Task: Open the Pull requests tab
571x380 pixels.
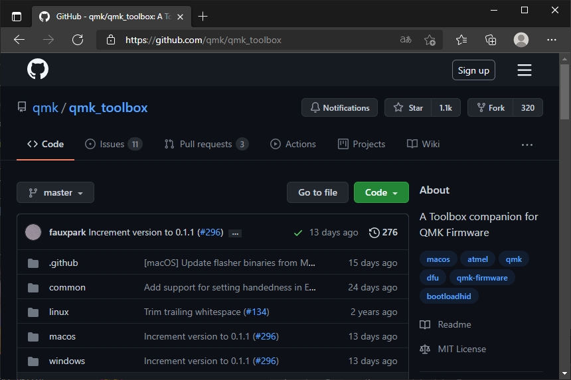Action: (206, 144)
